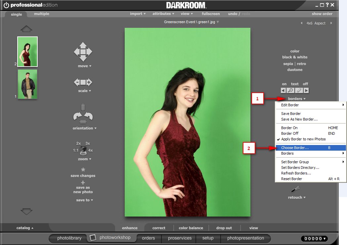Open the photolibrary section
The height and width of the screenshot is (245, 347).
click(69, 238)
